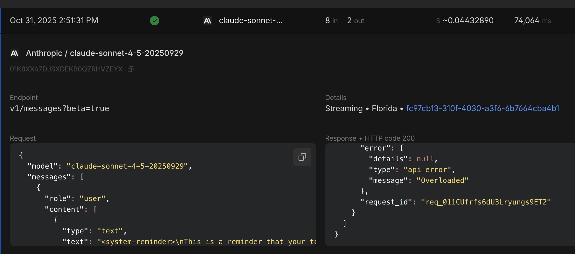This screenshot has width=575, height=254.
Task: Click the dollar sign beside the cost
Action: click(x=438, y=21)
